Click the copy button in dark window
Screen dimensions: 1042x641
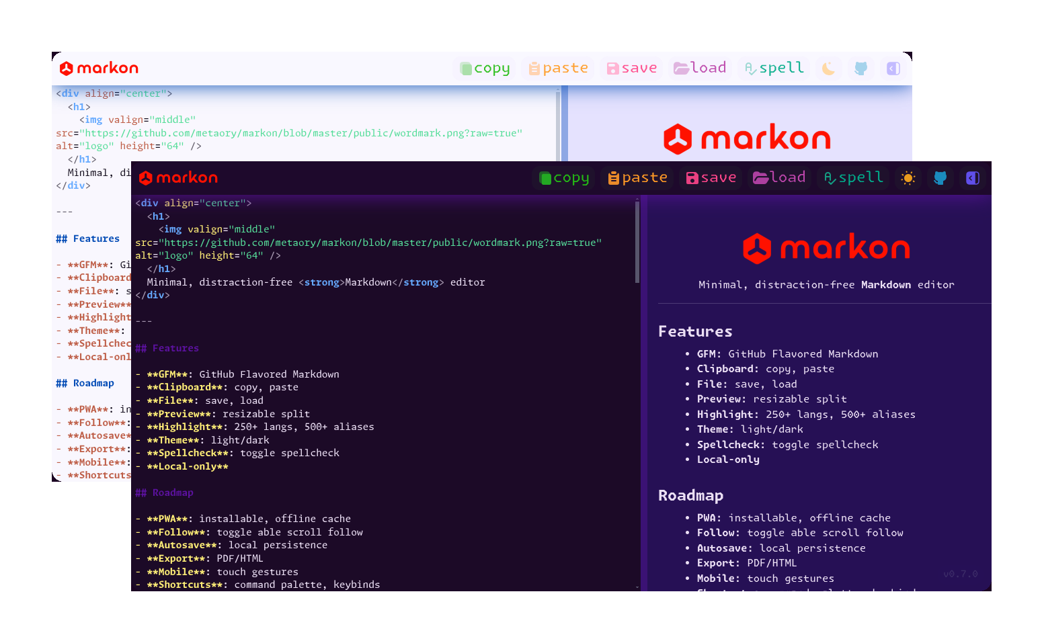tap(564, 178)
